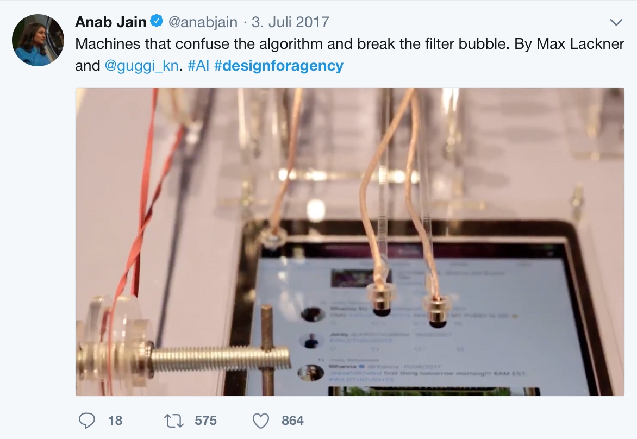The width and height of the screenshot is (637, 439).
Task: Expand the tweet options chevron
Action: pyautogui.click(x=616, y=22)
